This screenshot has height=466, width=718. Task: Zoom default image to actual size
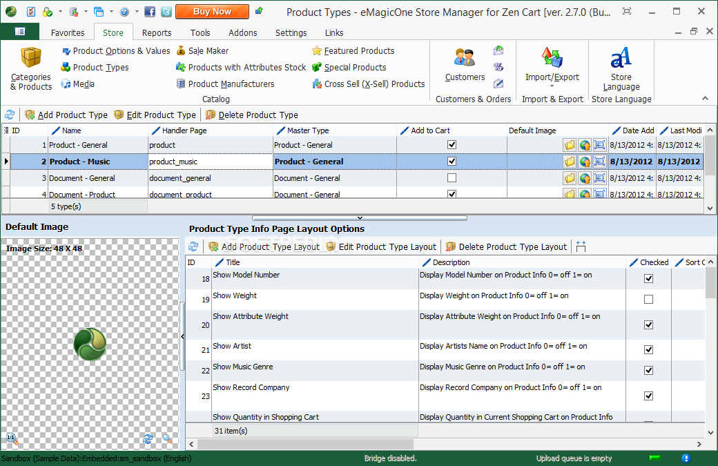point(12,438)
